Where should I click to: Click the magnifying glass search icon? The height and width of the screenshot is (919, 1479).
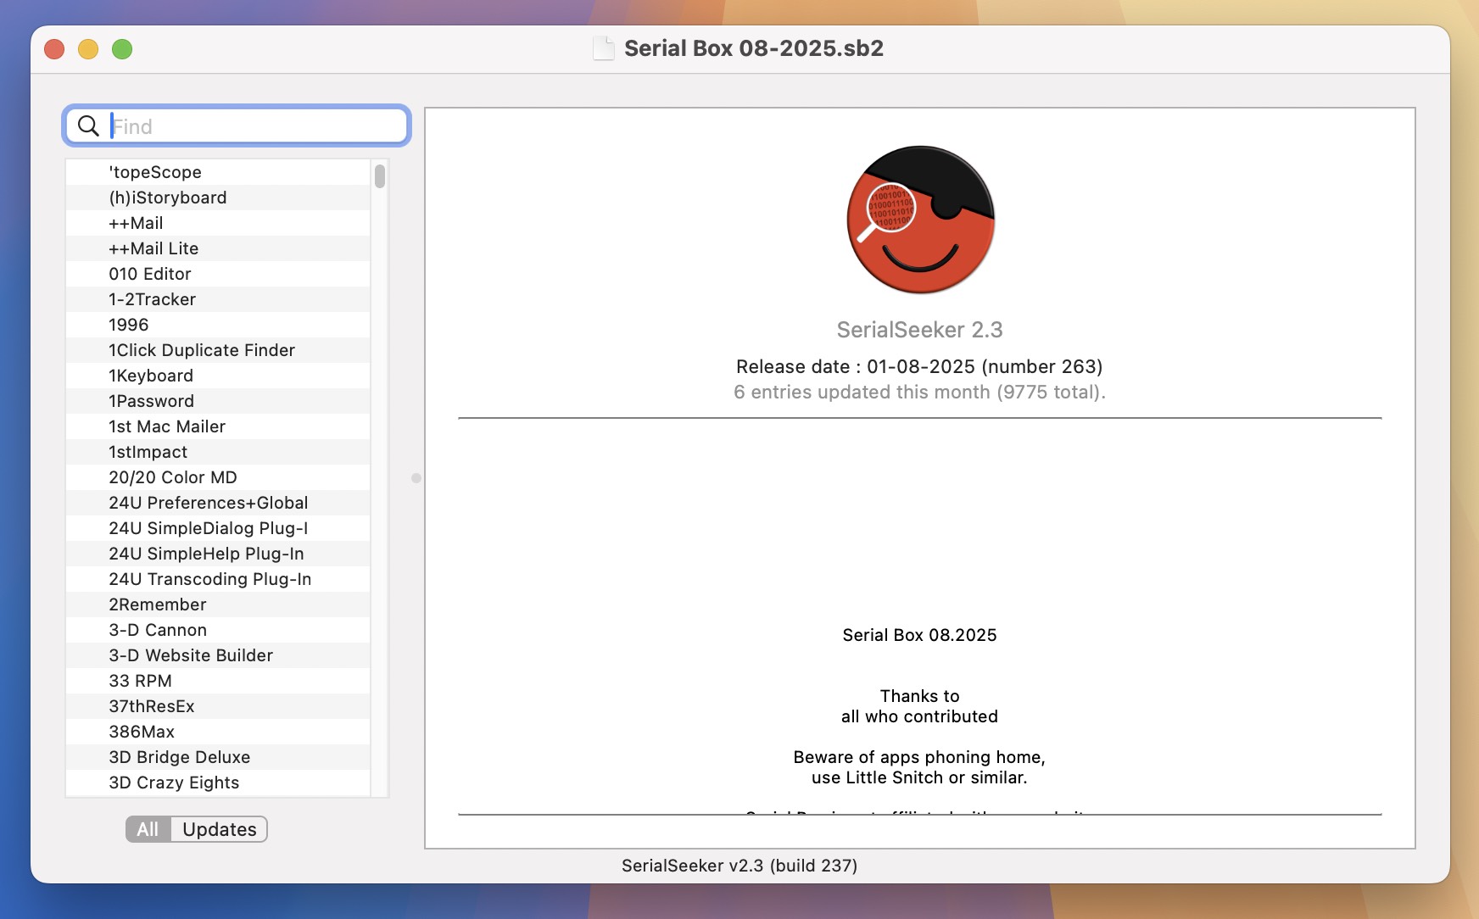tap(88, 125)
